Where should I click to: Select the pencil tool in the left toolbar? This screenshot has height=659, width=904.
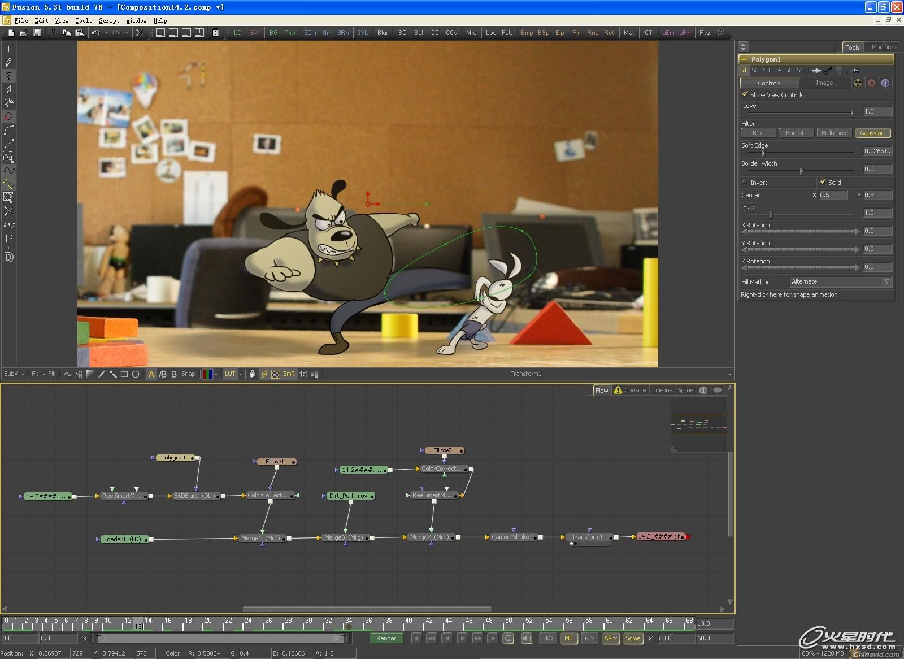[8, 62]
